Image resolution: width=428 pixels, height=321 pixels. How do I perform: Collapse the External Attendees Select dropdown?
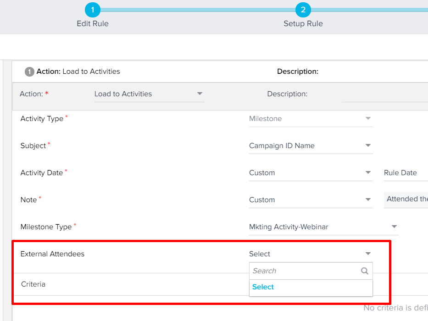tap(311, 254)
